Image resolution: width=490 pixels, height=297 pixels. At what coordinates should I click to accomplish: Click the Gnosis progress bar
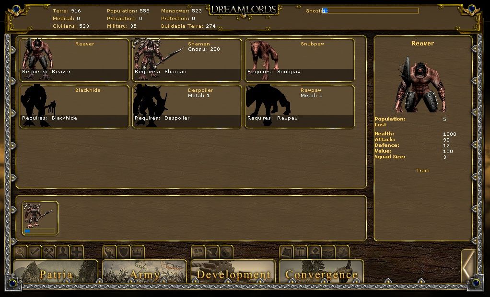371,11
